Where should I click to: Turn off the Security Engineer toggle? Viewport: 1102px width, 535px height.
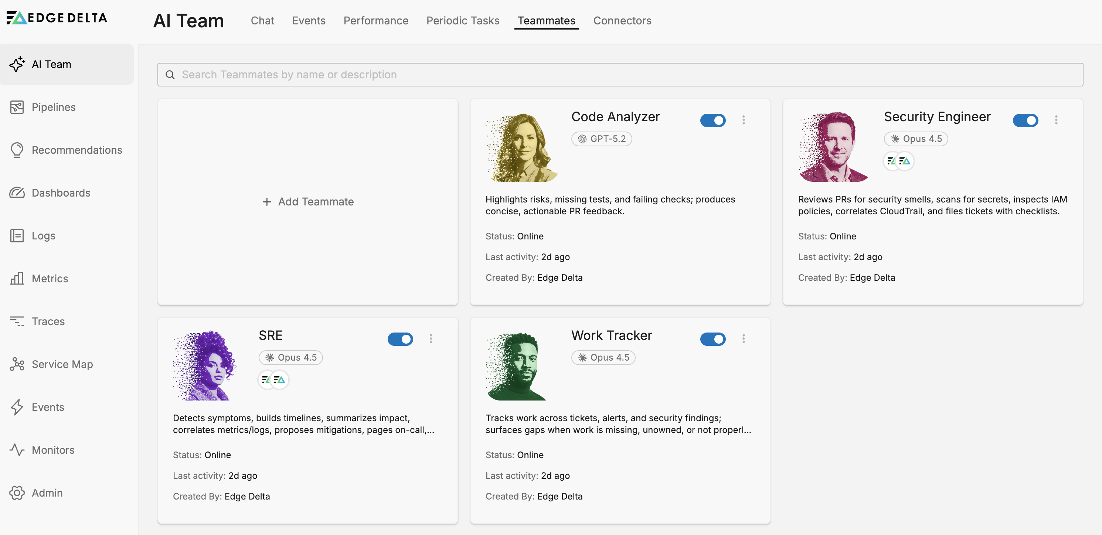point(1025,120)
